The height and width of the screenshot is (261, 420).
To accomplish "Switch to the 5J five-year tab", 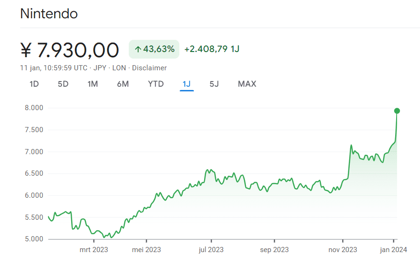I will 214,84.
